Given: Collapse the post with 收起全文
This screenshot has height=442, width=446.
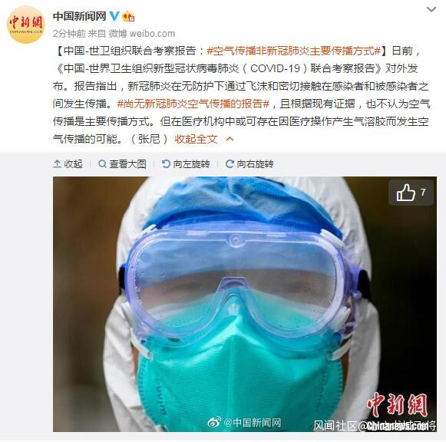Looking at the screenshot, I should tap(196, 139).
